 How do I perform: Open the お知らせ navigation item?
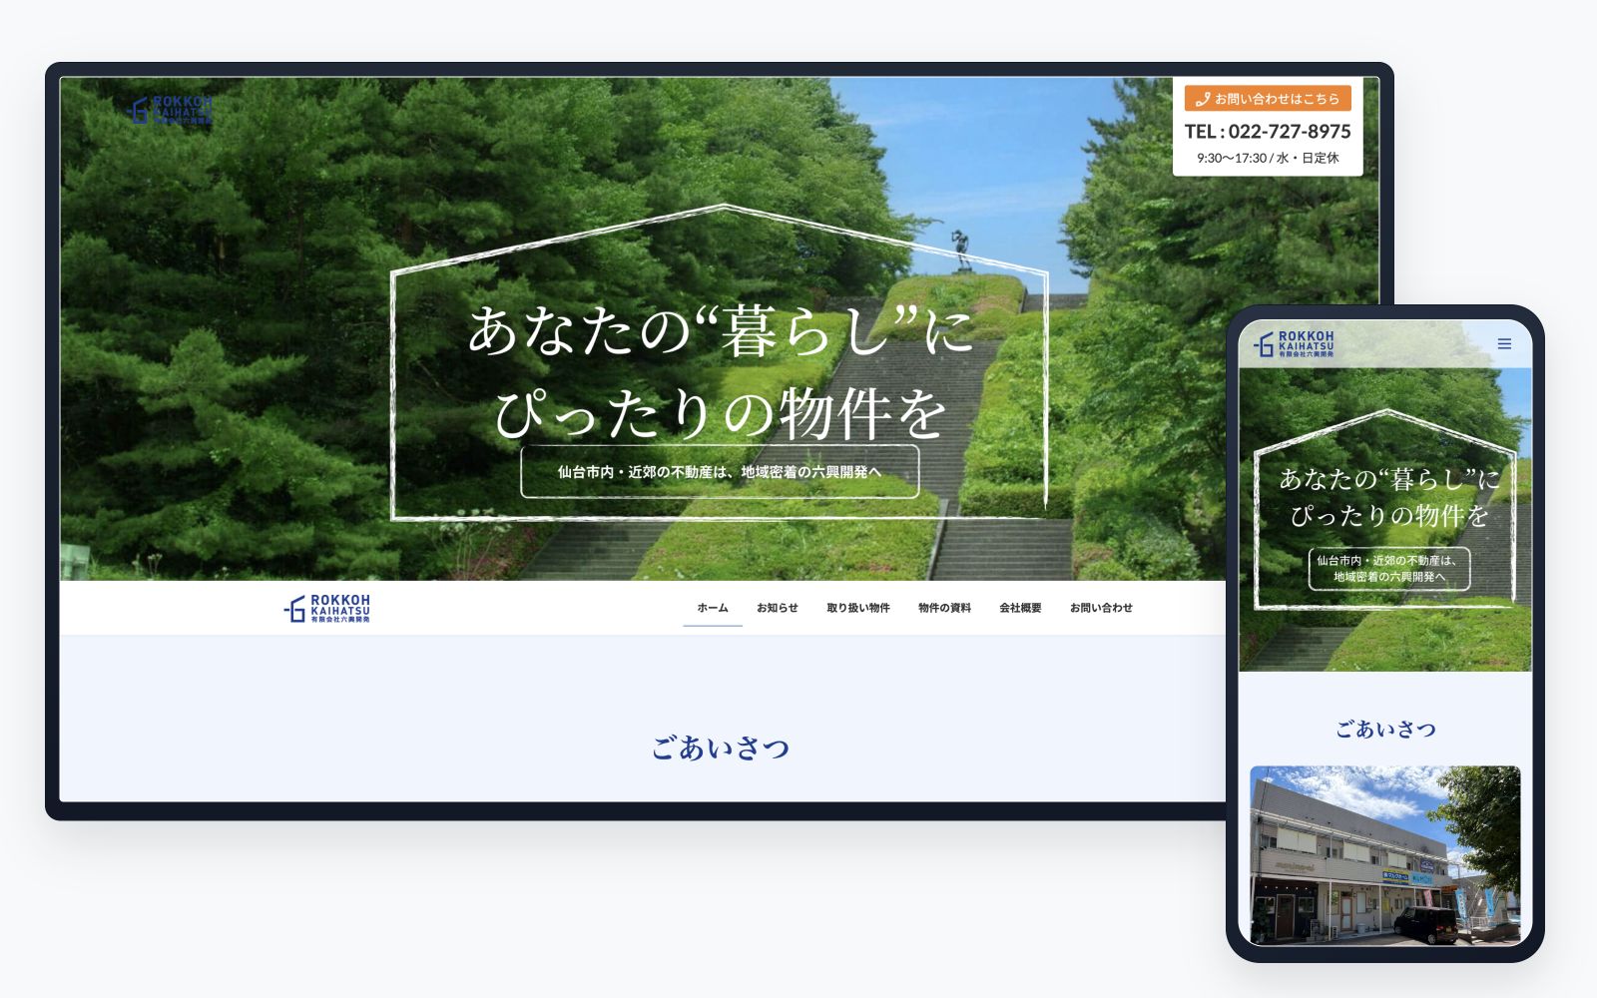pos(778,608)
